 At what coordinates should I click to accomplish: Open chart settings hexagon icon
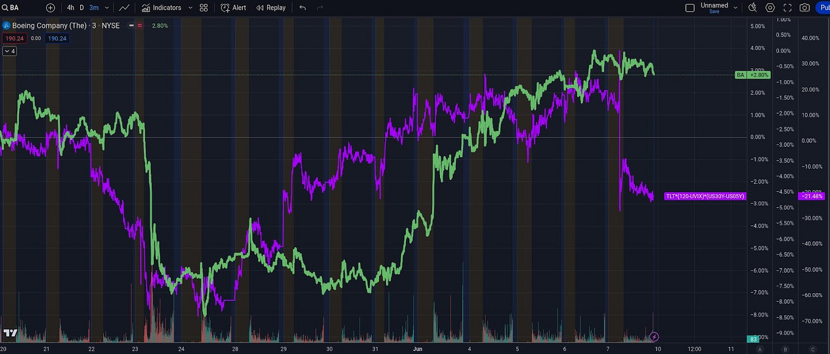click(x=770, y=7)
